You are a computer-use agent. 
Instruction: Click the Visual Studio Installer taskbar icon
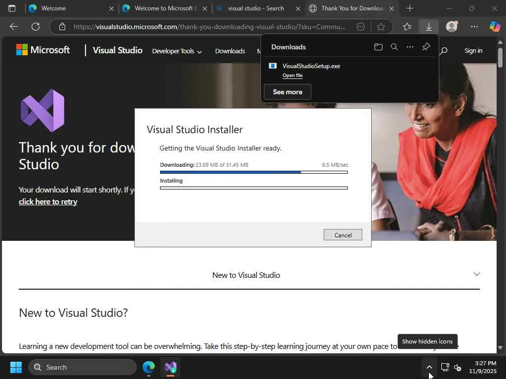[x=170, y=367]
